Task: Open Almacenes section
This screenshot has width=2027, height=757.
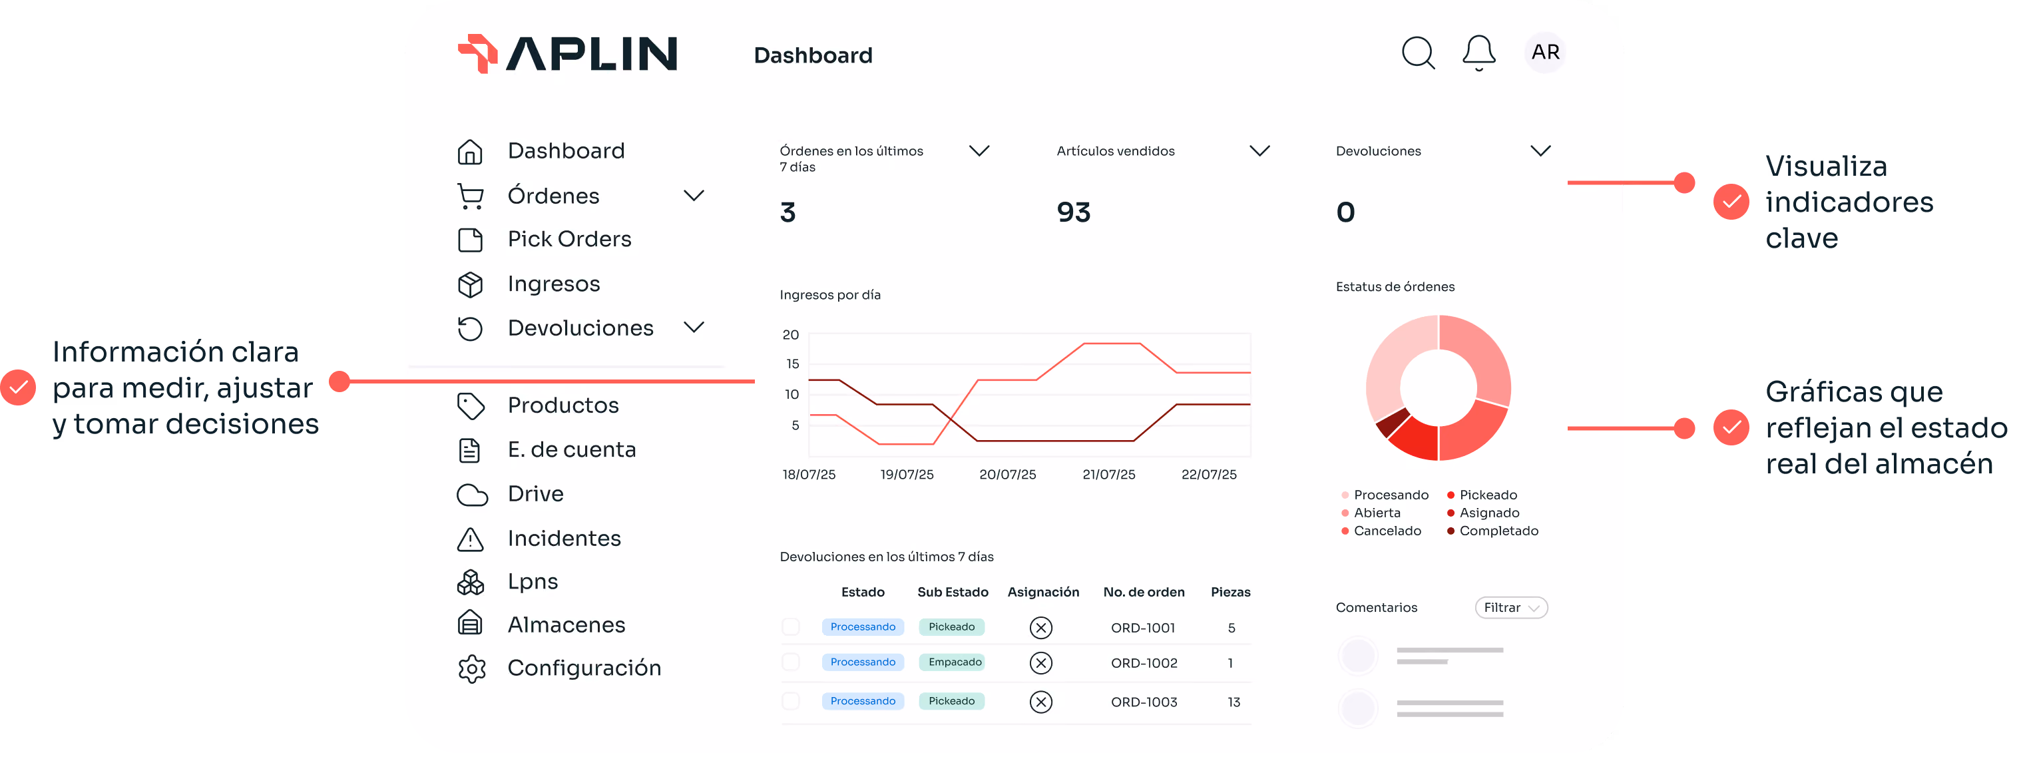Action: point(566,626)
